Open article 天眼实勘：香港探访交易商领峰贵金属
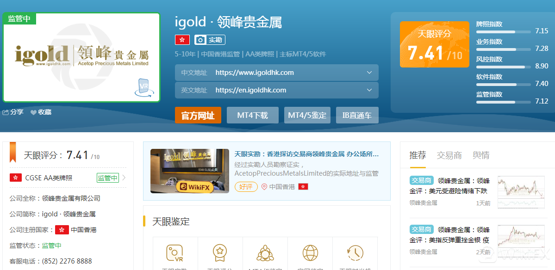This screenshot has width=555, height=270. (x=306, y=154)
